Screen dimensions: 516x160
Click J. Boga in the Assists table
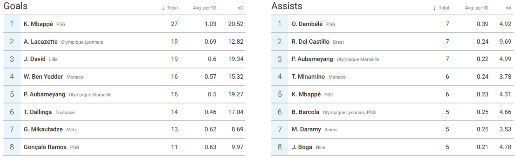click(x=302, y=147)
